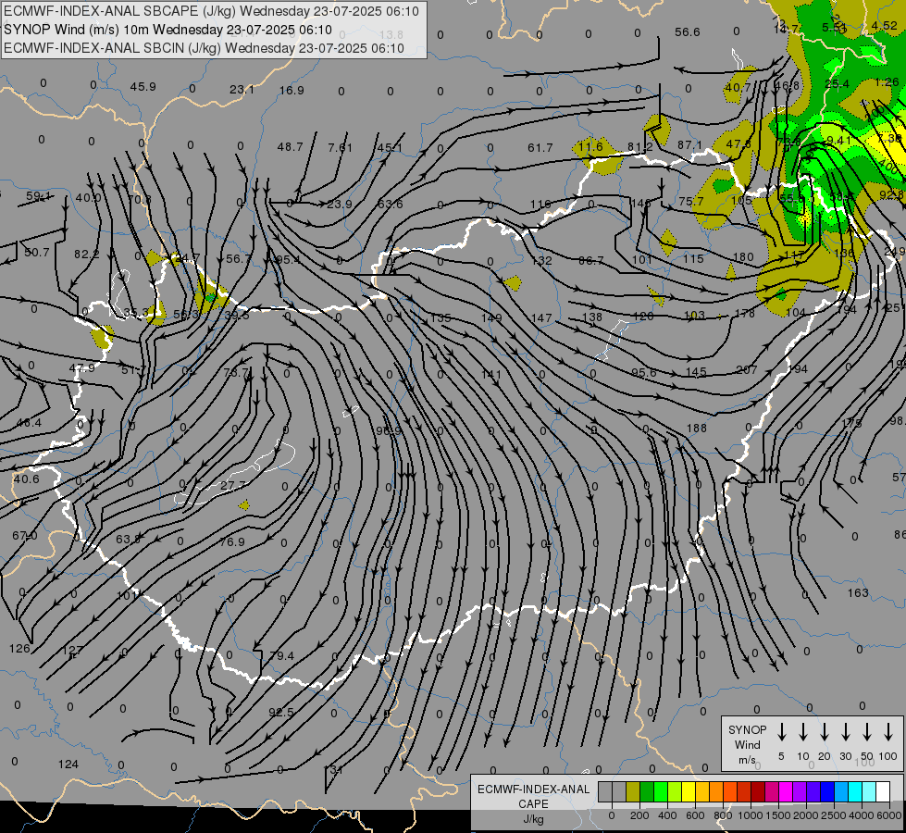Click the 27.7 value on the map

tap(233, 486)
